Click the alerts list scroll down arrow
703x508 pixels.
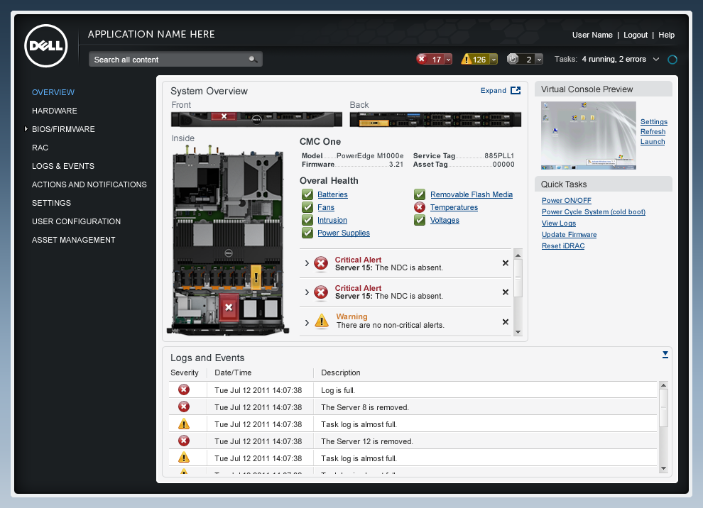pyautogui.click(x=518, y=332)
